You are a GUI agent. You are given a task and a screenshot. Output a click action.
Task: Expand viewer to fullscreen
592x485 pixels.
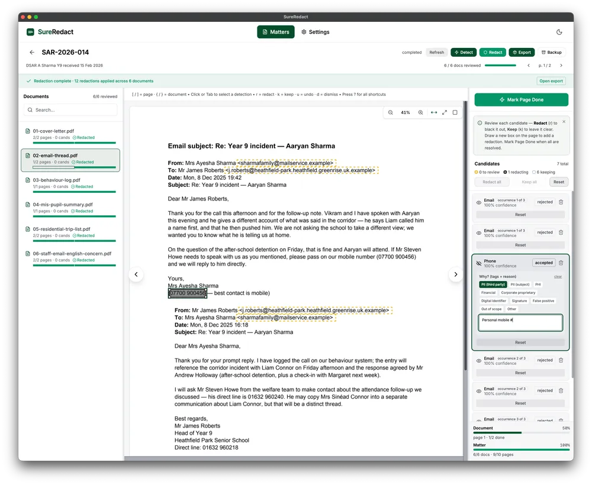coord(445,112)
